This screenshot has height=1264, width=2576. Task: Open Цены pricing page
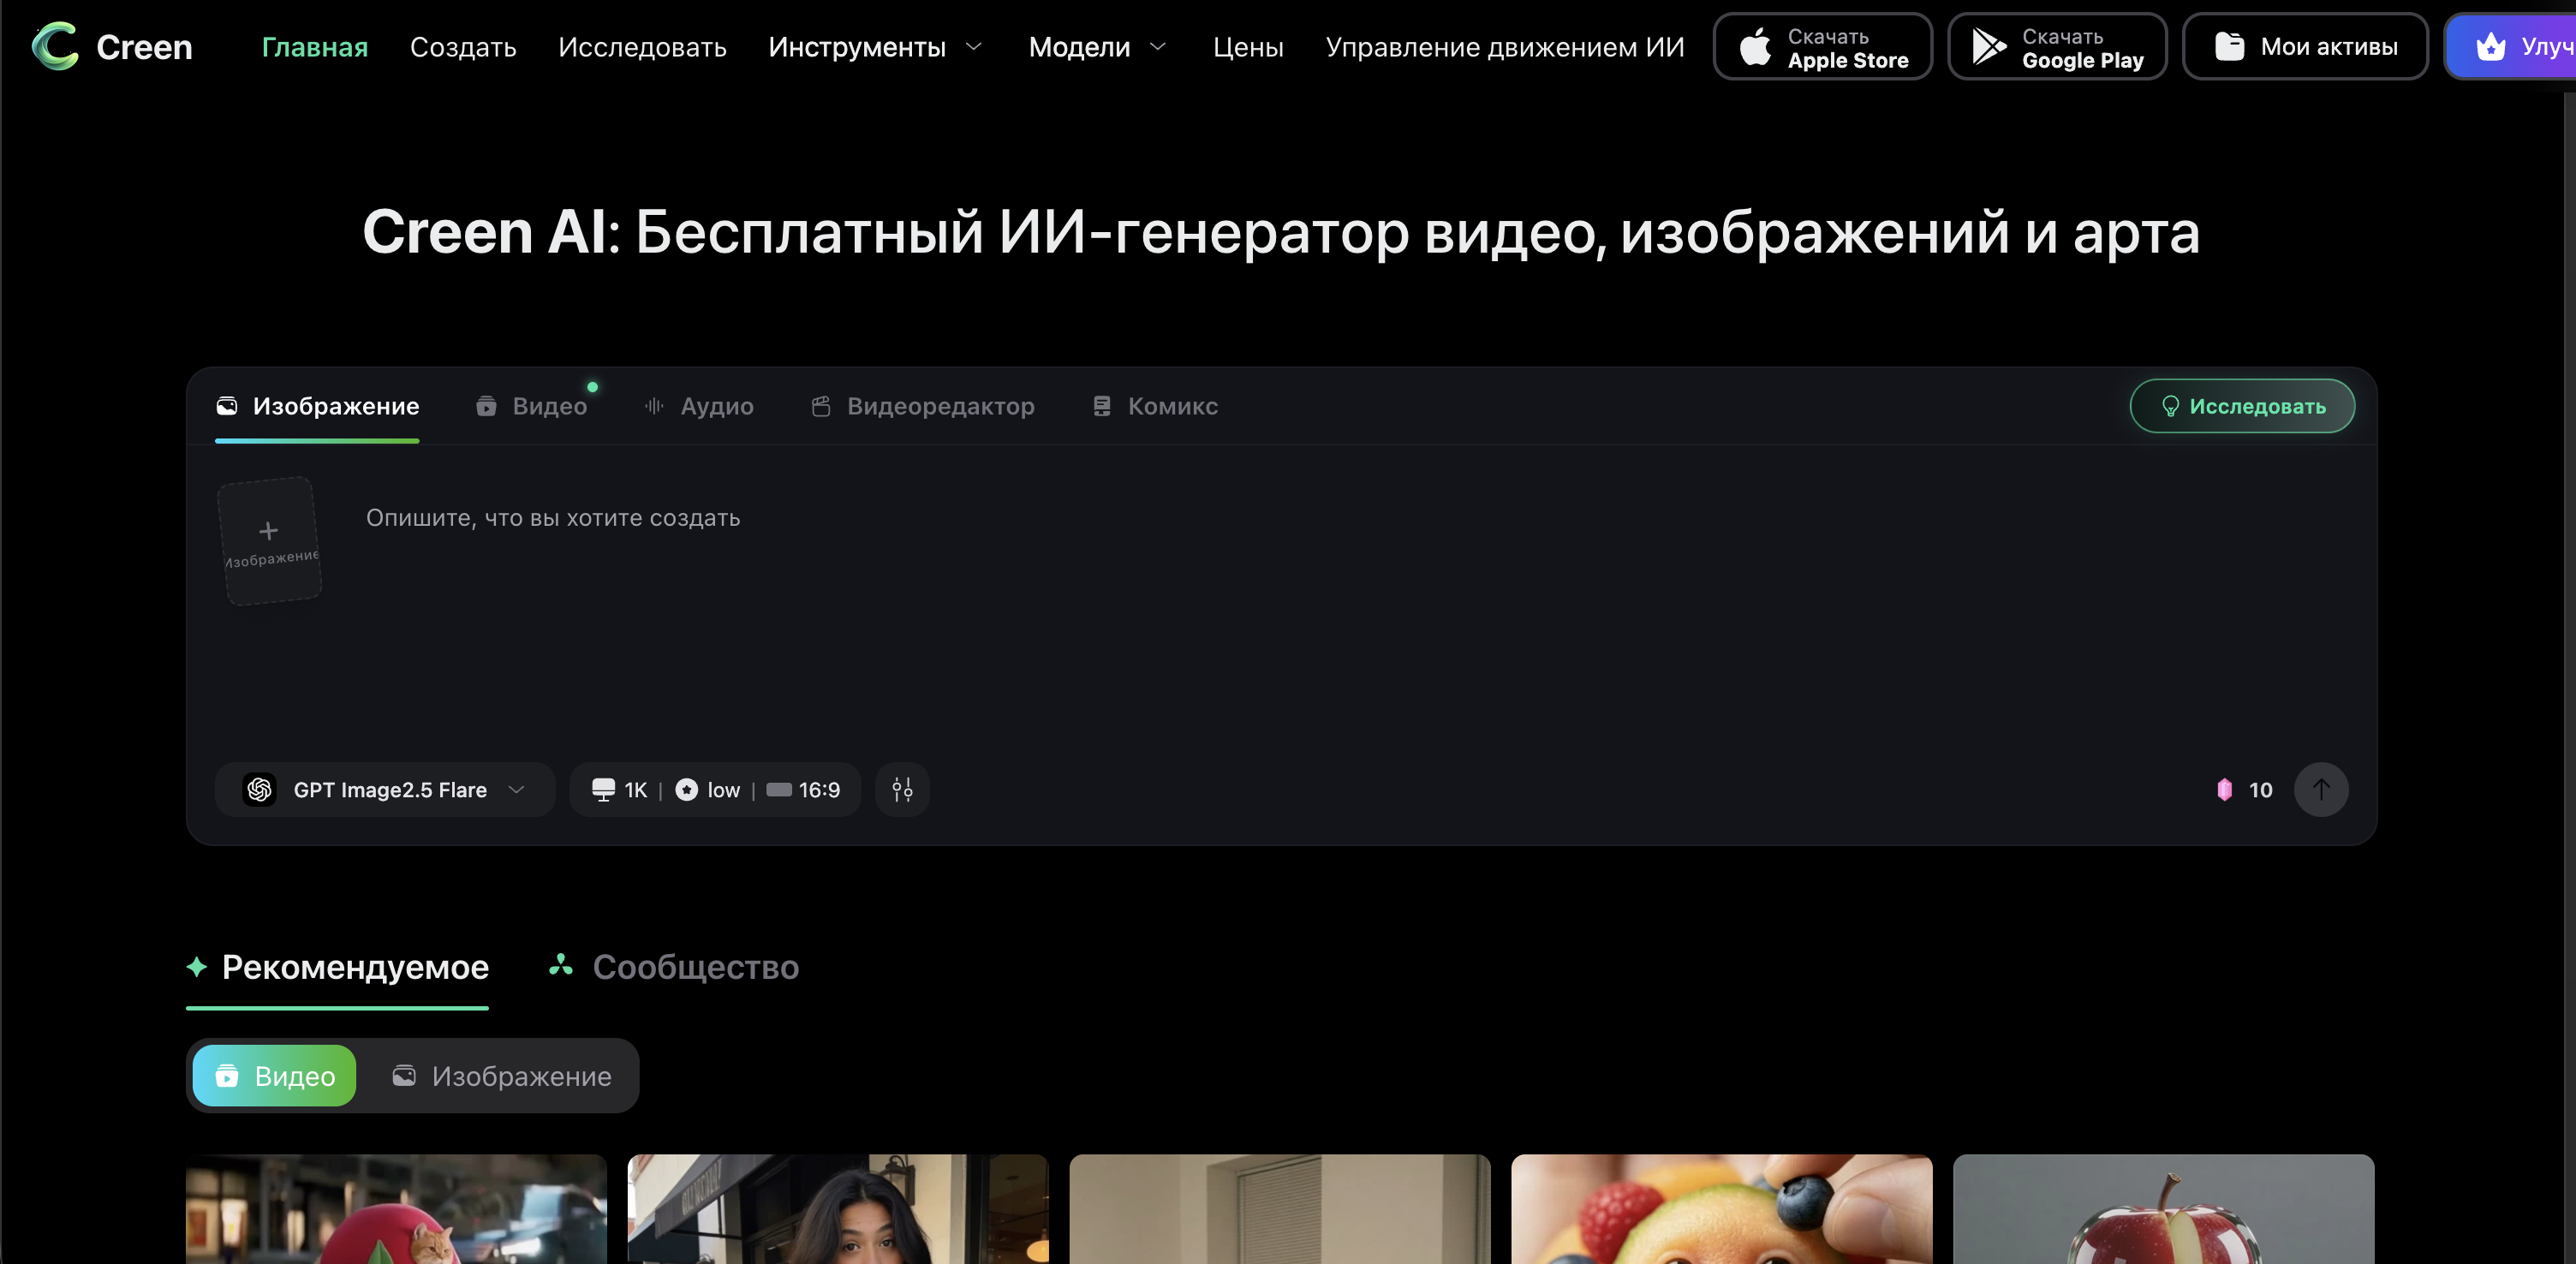(1248, 47)
